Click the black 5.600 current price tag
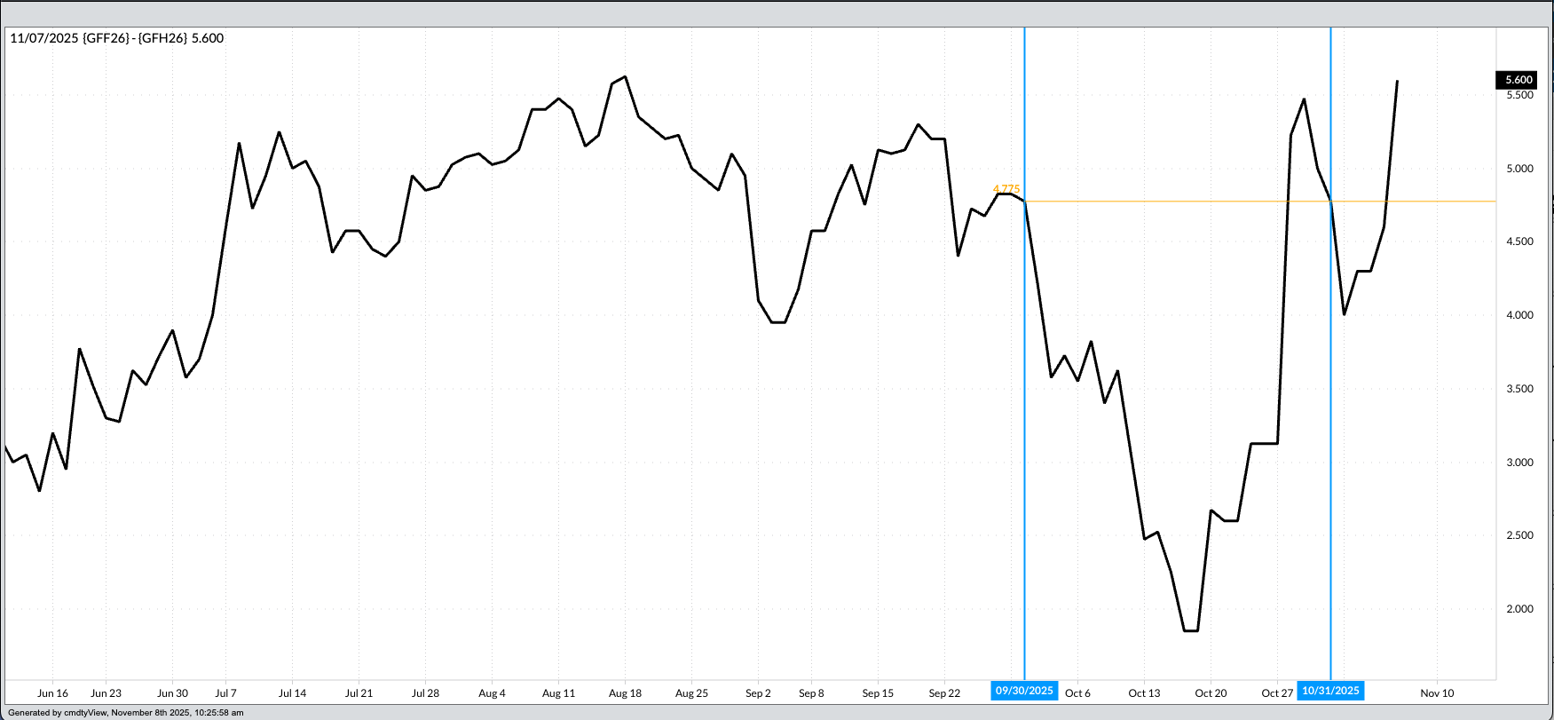Viewport: 1554px width, 720px height. click(x=1519, y=80)
